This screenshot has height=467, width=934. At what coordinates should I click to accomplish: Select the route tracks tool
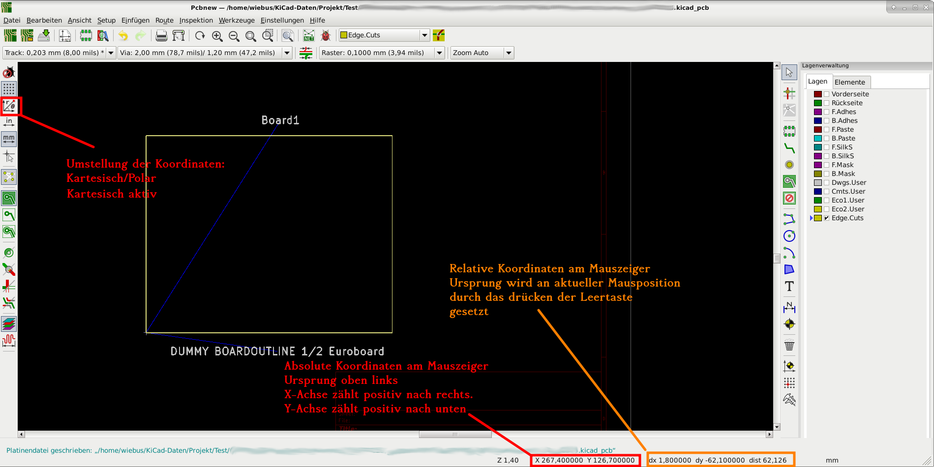[x=789, y=148]
